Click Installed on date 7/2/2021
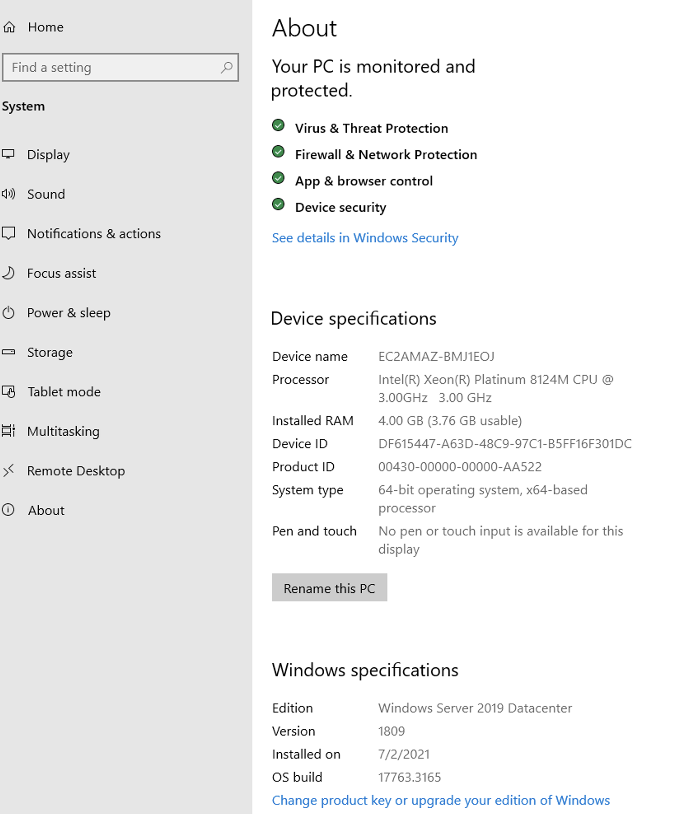Screen dimensions: 679x814 point(404,754)
